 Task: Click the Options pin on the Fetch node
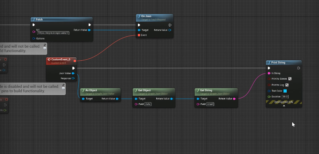point(34,38)
